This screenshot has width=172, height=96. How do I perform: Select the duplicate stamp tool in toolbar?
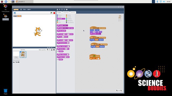tap(57, 10)
